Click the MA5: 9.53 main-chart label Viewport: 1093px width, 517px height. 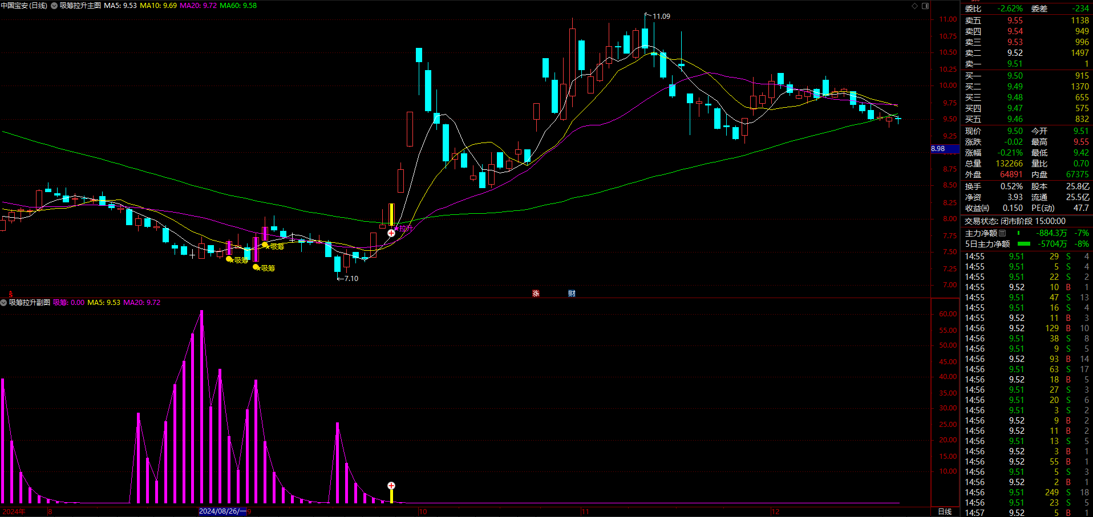120,6
